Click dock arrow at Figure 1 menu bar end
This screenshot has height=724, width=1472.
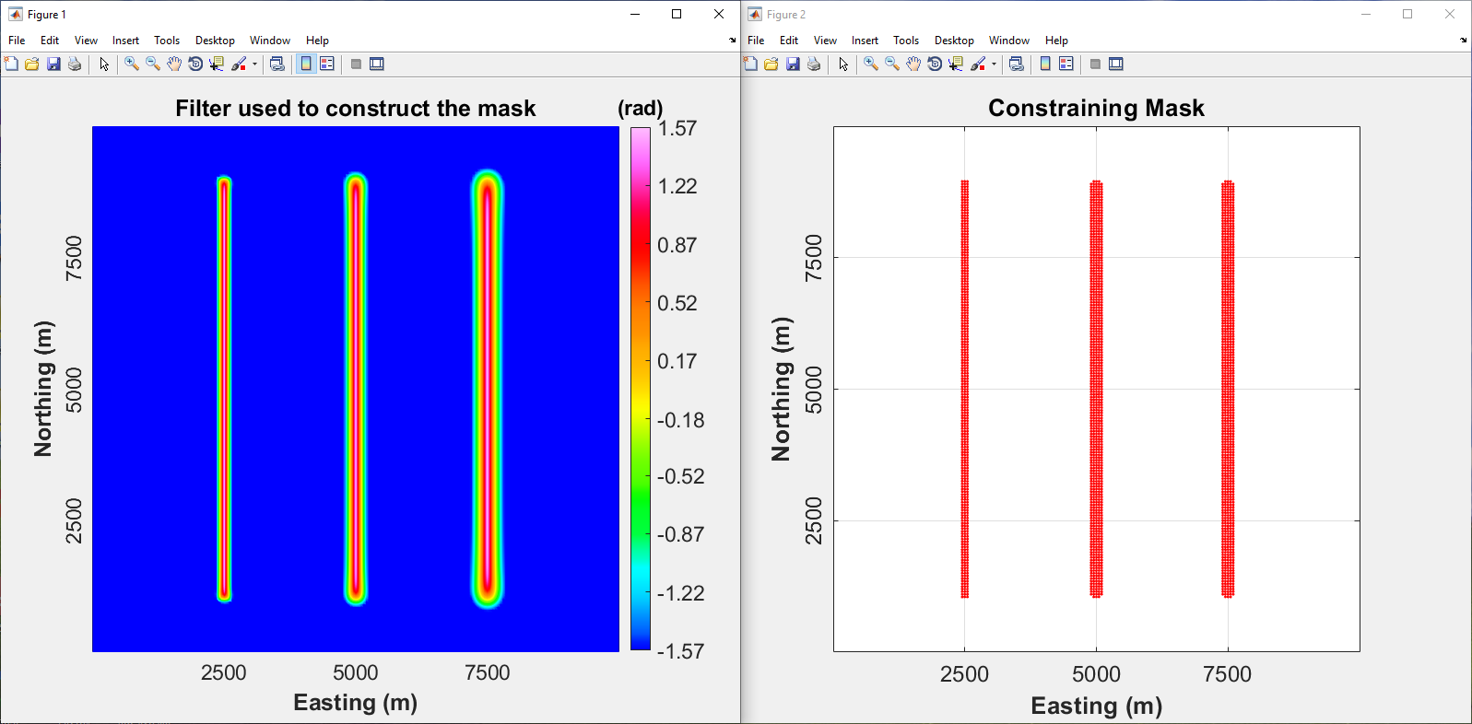733,41
